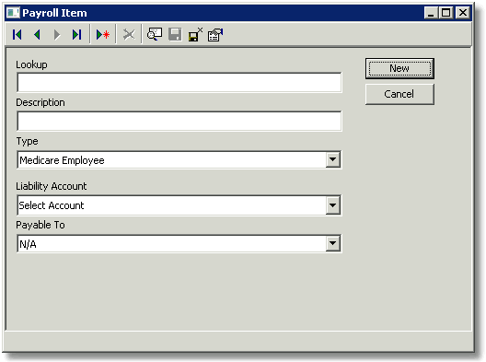Close the Payroll Item window

463,13
